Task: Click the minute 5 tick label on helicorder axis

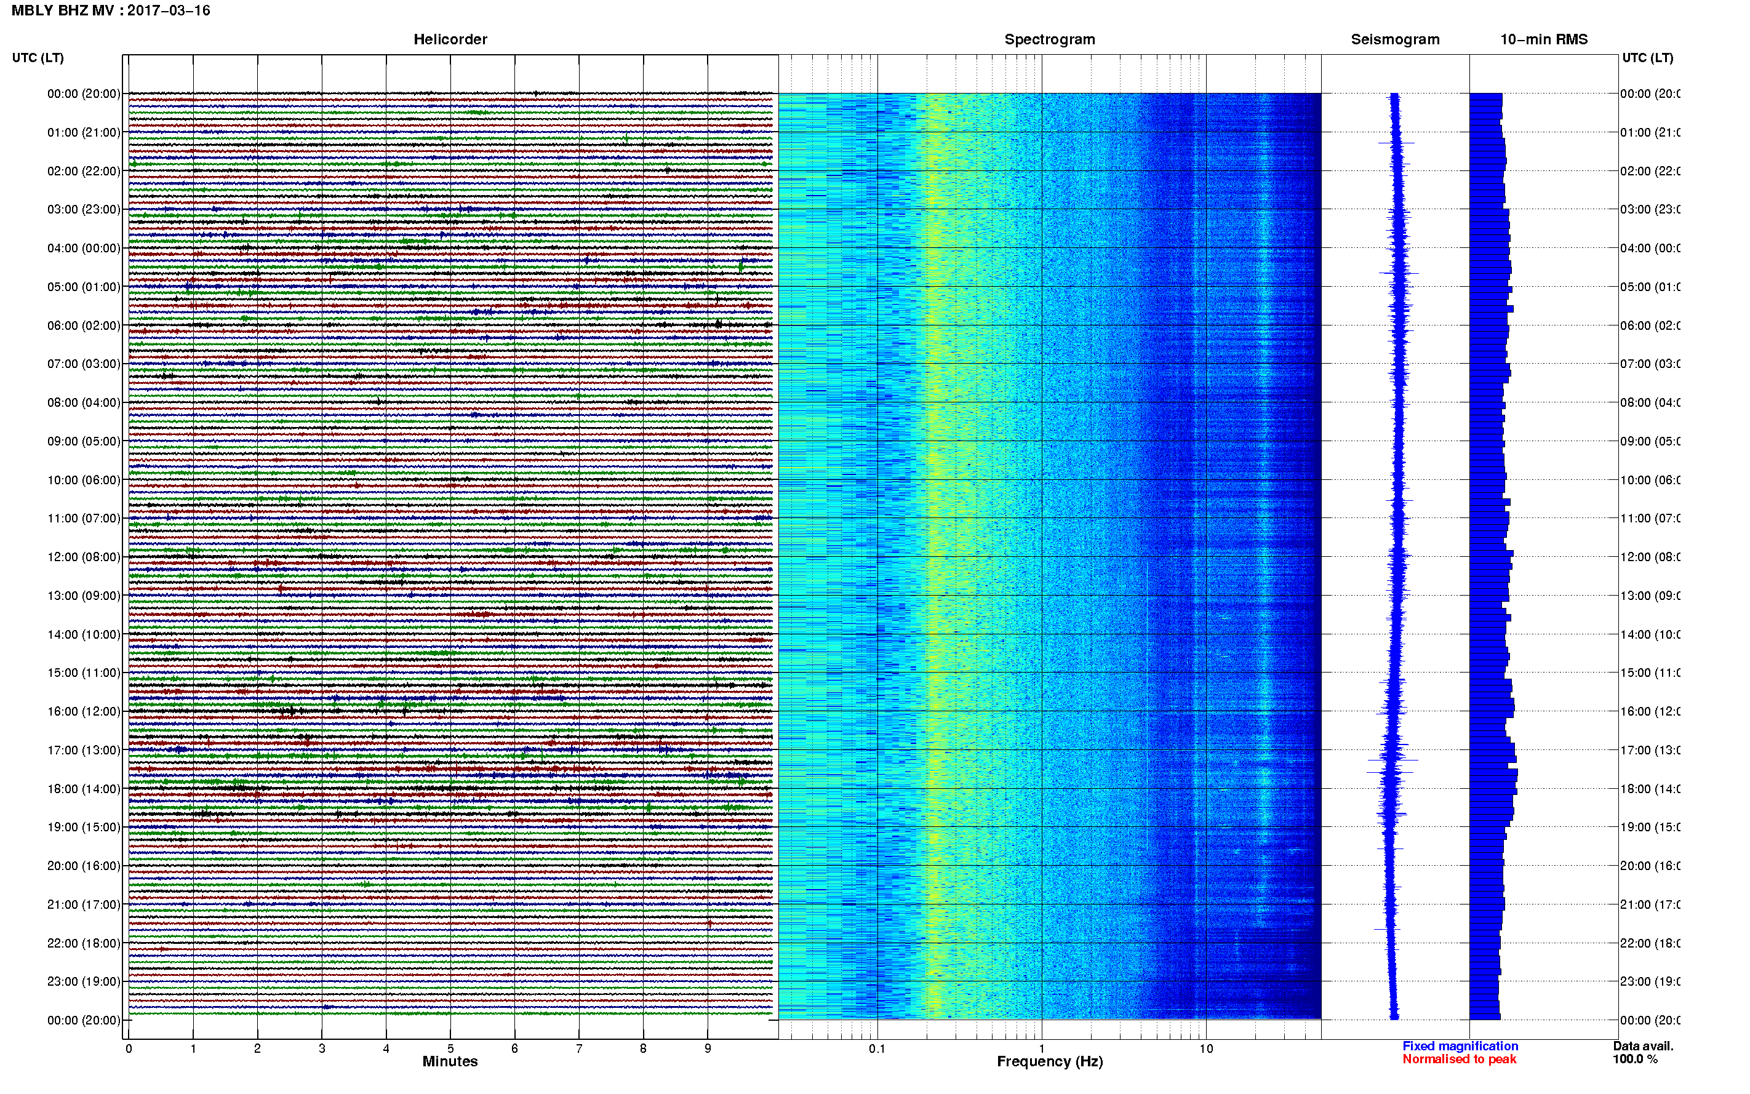Action: [450, 1048]
